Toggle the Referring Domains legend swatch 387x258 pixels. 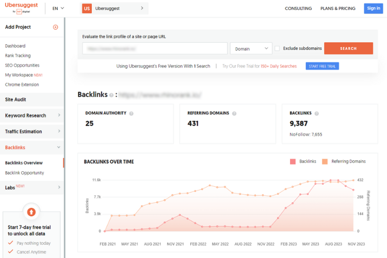pyautogui.click(x=325, y=162)
